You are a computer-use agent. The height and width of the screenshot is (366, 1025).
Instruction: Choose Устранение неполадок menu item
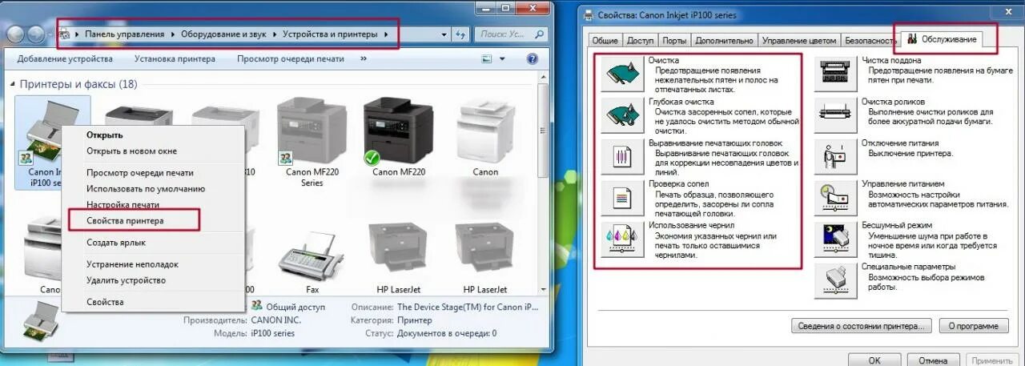132,263
